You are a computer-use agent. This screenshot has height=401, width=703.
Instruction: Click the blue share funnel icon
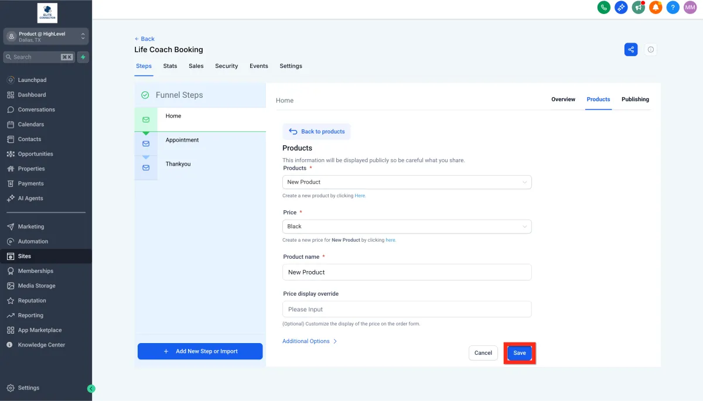coord(631,50)
